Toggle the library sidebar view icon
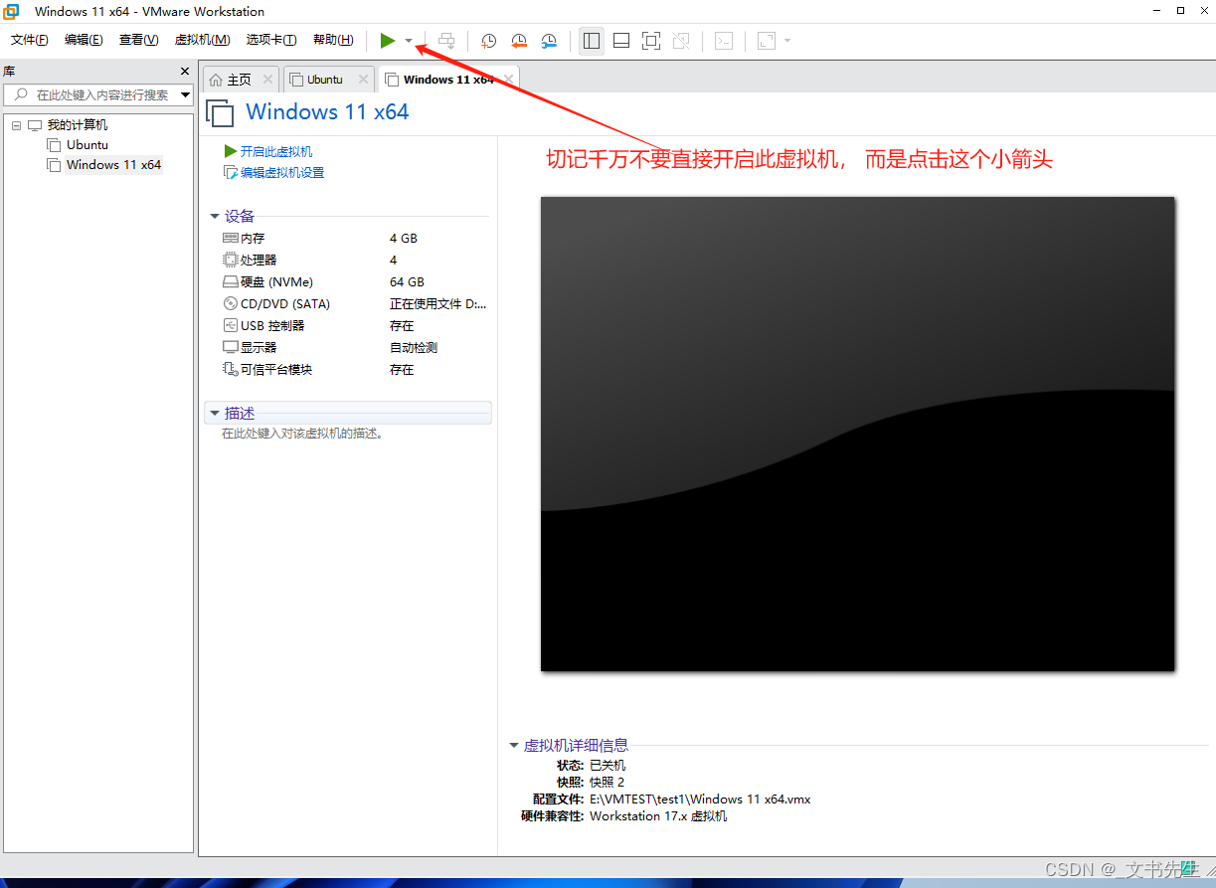This screenshot has height=888, width=1216. [592, 41]
